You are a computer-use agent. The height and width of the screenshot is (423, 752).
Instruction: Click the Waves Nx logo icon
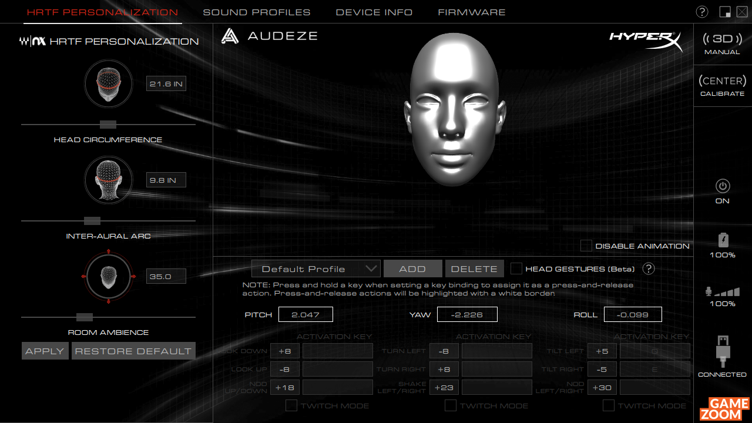click(33, 42)
